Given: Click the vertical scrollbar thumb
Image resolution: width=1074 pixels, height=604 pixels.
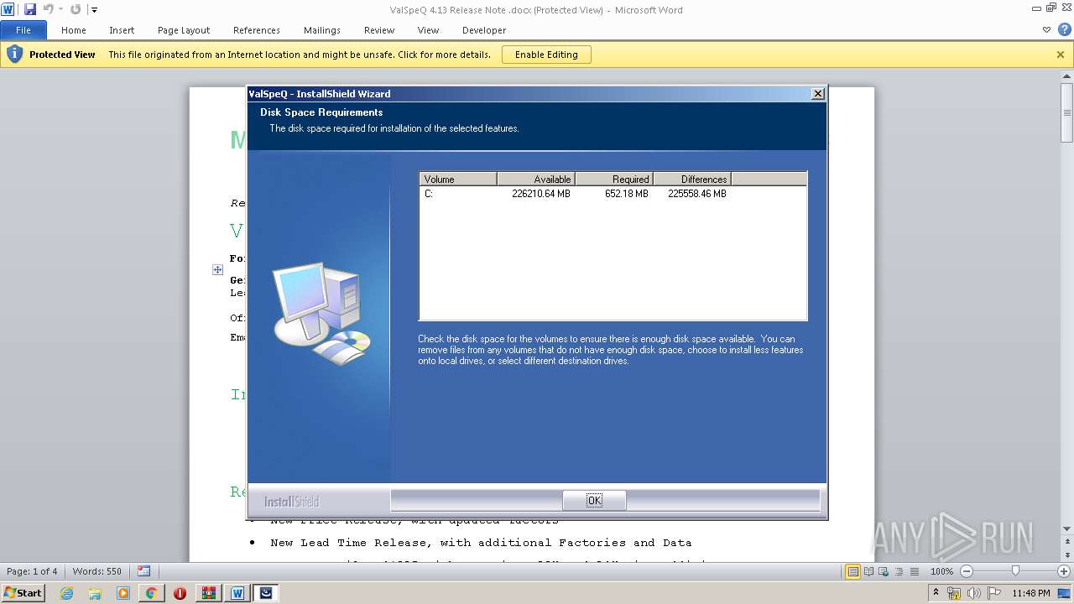Looking at the screenshot, I should 1067,113.
